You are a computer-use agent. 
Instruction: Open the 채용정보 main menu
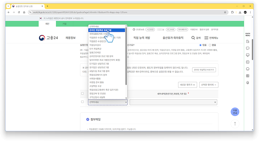(71, 38)
